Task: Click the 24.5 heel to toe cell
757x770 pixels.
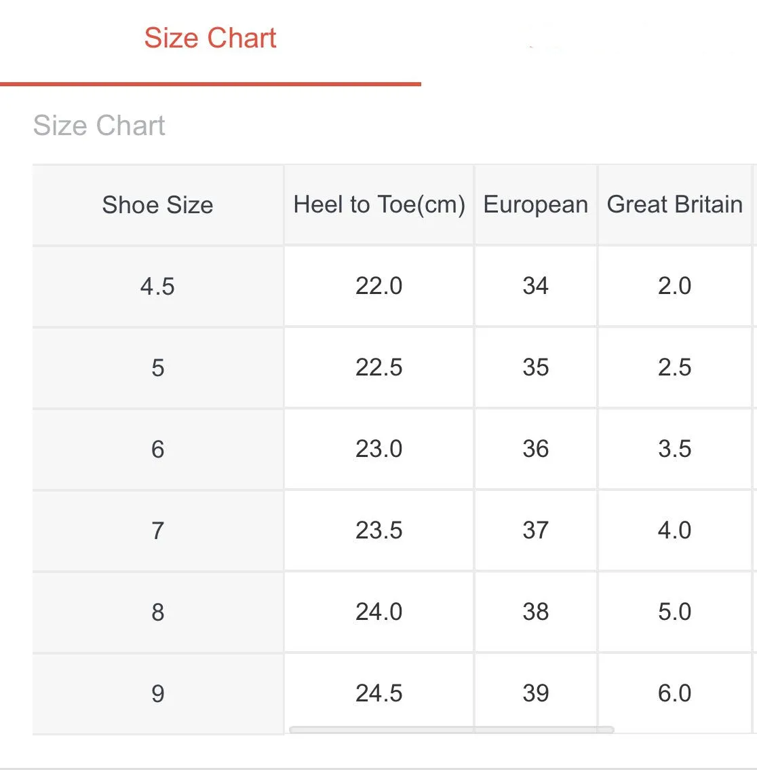Action: coord(378,694)
